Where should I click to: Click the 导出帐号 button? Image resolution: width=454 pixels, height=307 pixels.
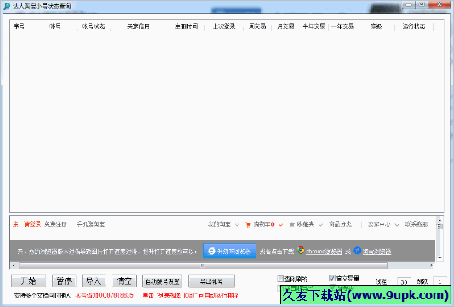pos(211,281)
